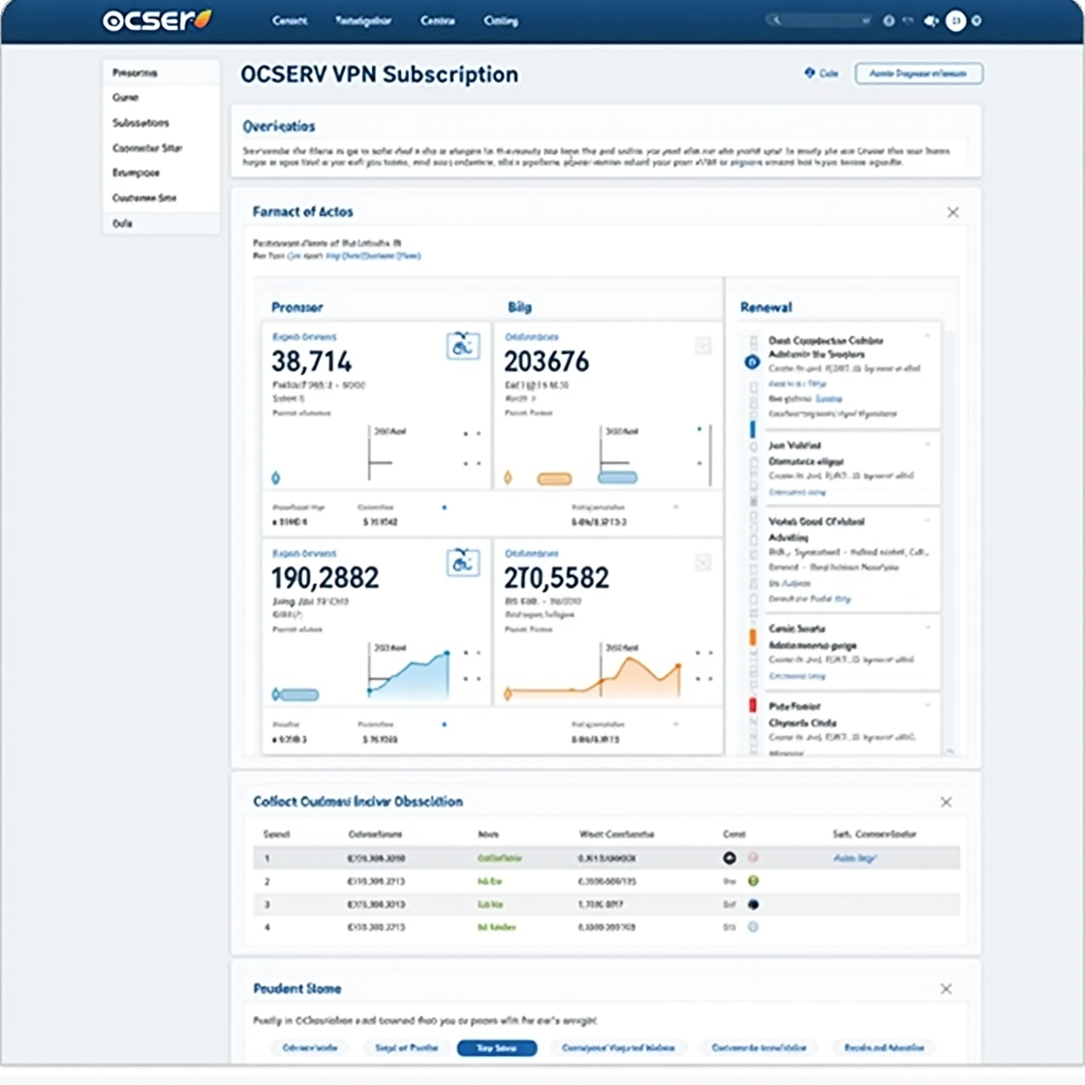1085x1085 pixels.
Task: Click the green status text in table row 2
Action: (490, 881)
